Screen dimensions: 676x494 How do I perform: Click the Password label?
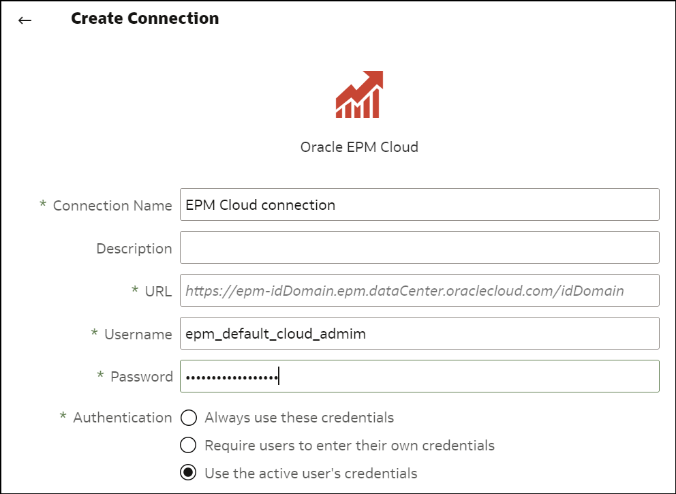click(142, 377)
